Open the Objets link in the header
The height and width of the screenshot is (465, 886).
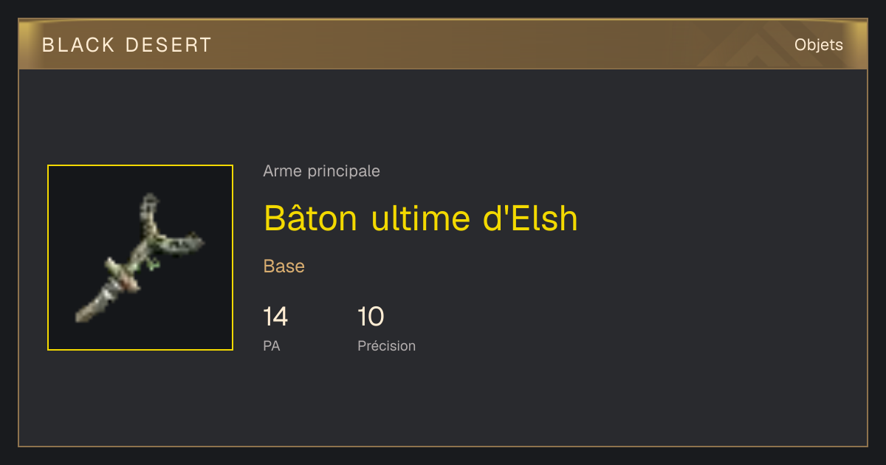(x=818, y=45)
